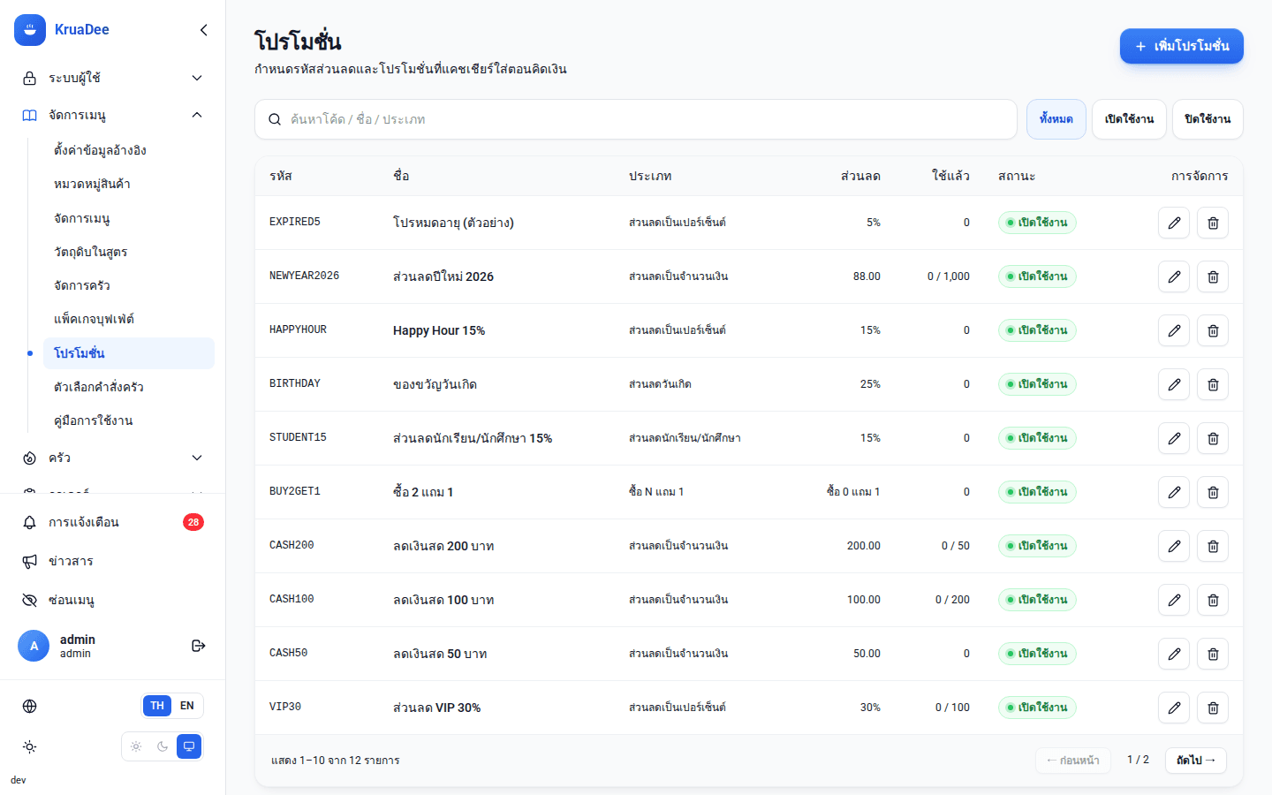Expand the ระบบผู้ใช้ section
Screen dimensions: 1272x795
[x=113, y=78]
